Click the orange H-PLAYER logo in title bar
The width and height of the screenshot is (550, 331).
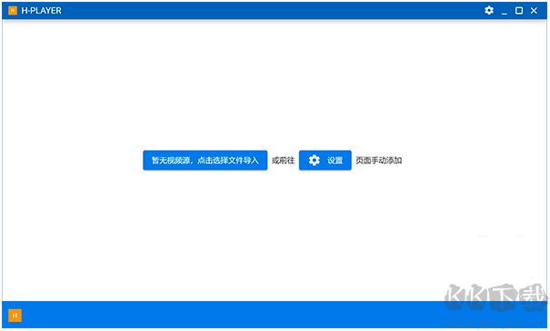(13, 11)
